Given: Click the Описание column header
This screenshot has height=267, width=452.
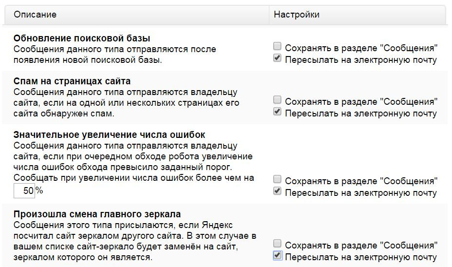Looking at the screenshot, I should coord(137,15).
